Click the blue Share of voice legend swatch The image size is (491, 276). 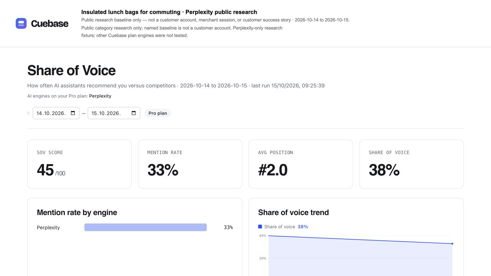[x=260, y=227]
